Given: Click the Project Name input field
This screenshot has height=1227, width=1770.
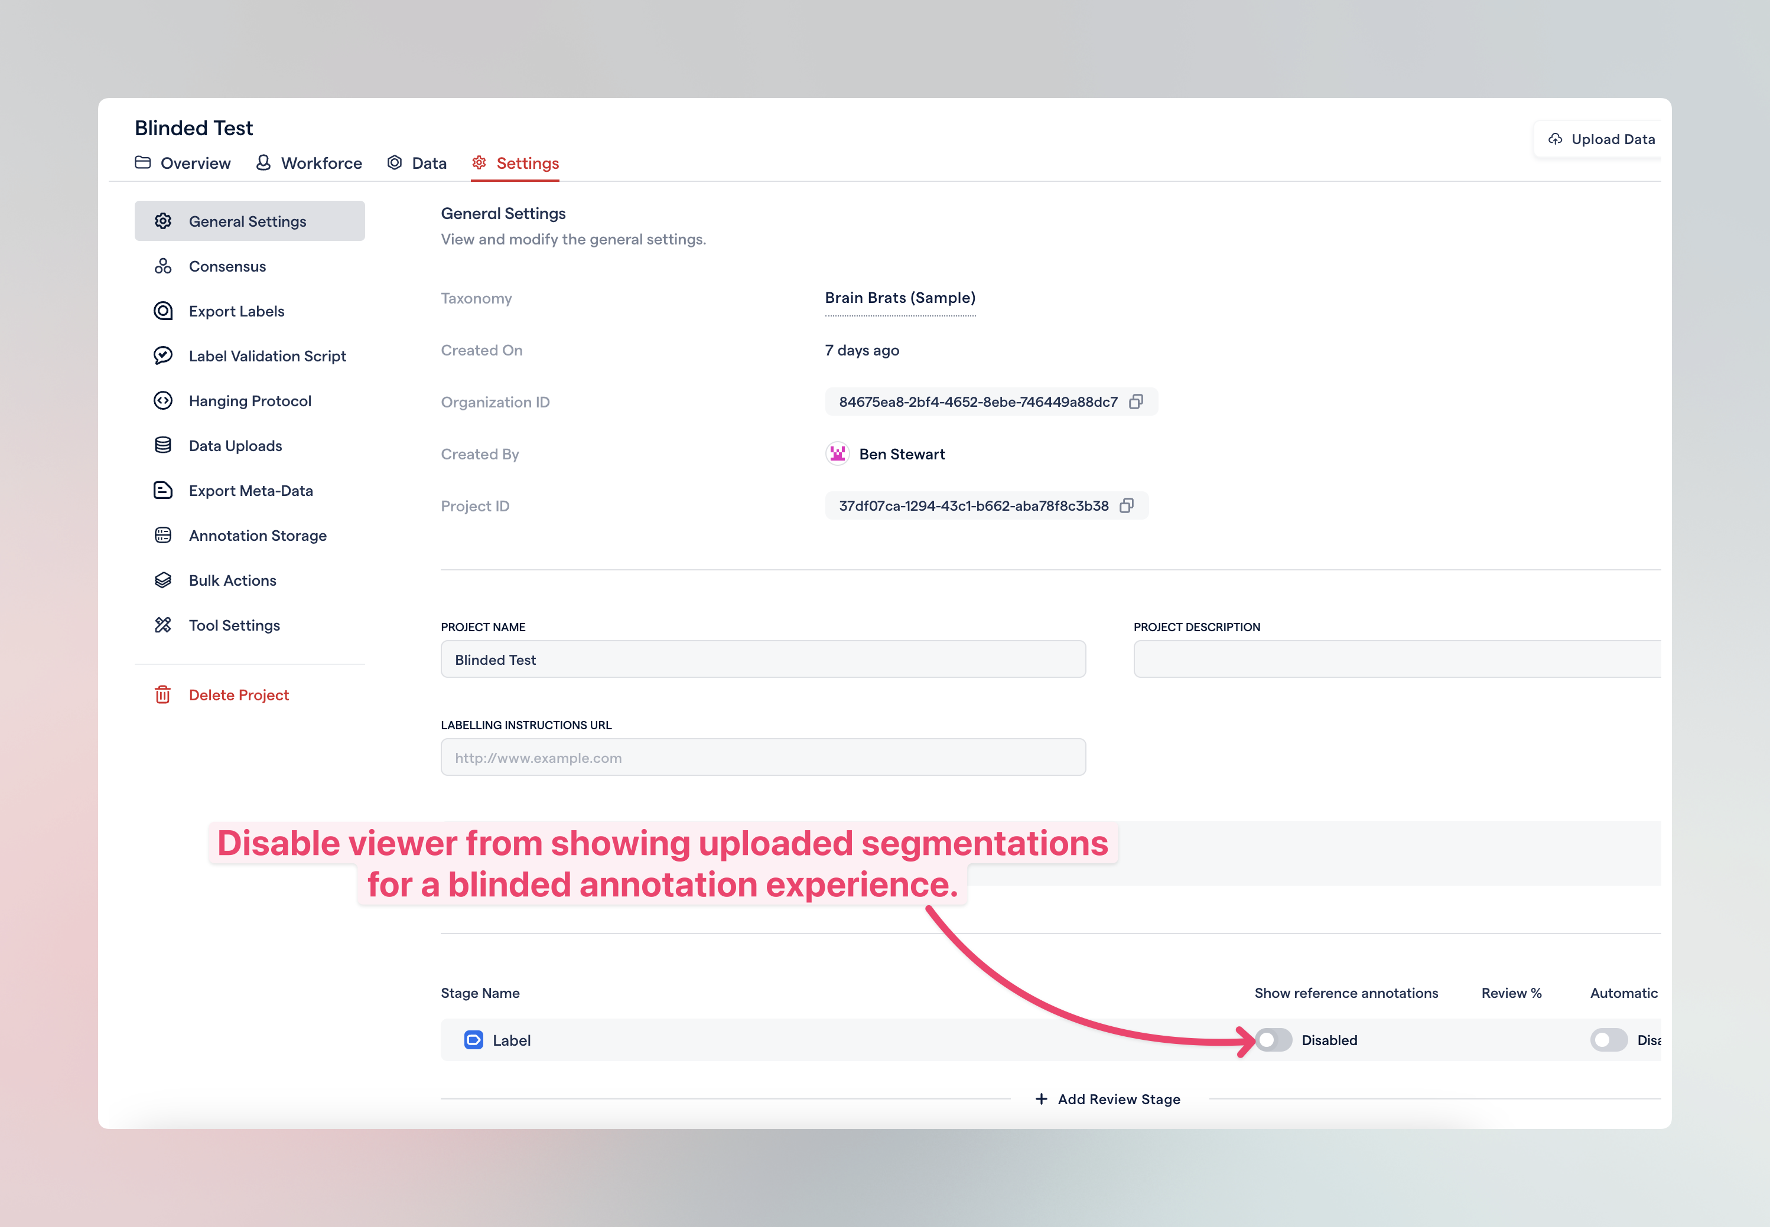Looking at the screenshot, I should click(763, 660).
